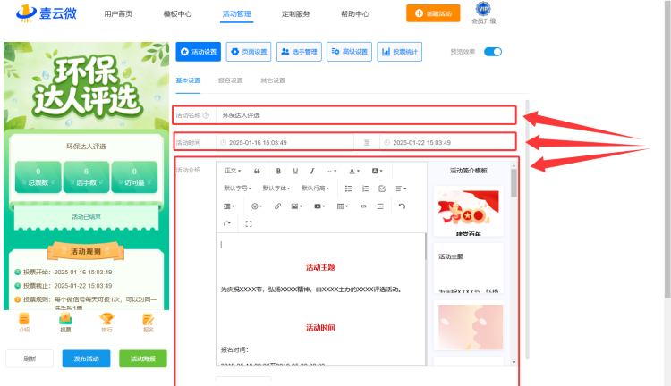Select the pink intro template thumbnail

coord(469,326)
